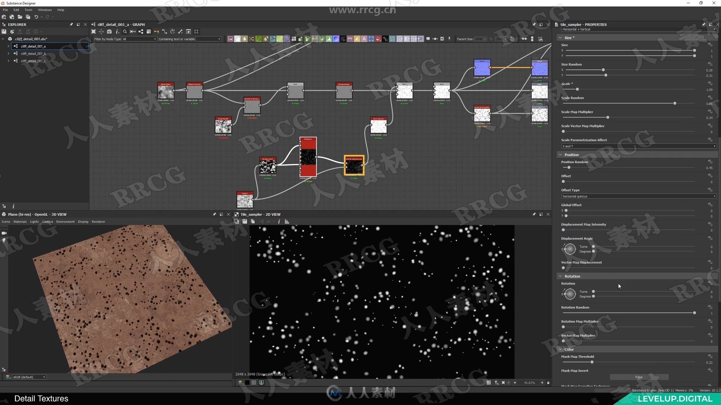Click the 3D view light bulb icon
This screenshot has height=405, width=721.
coord(4,240)
